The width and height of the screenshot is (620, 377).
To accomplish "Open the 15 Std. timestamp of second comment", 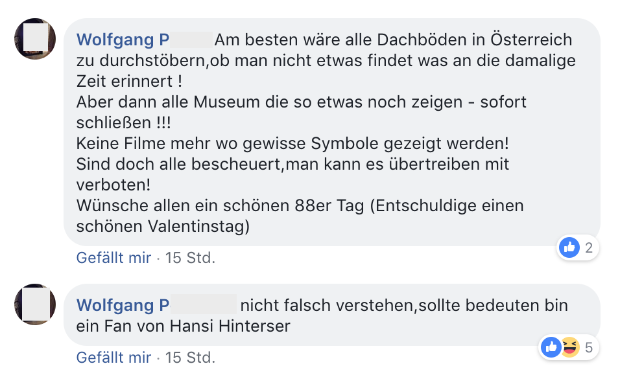I will point(190,358).
